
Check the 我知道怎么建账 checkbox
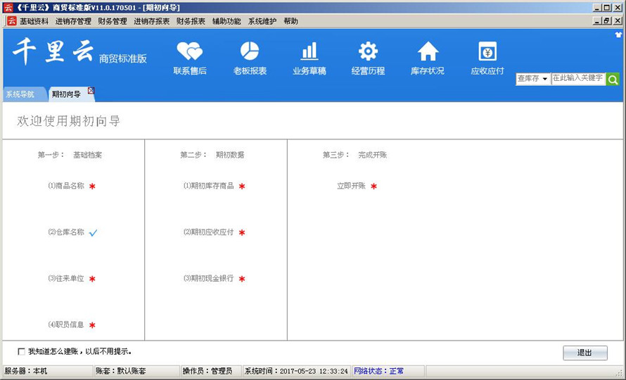pyautogui.click(x=21, y=351)
